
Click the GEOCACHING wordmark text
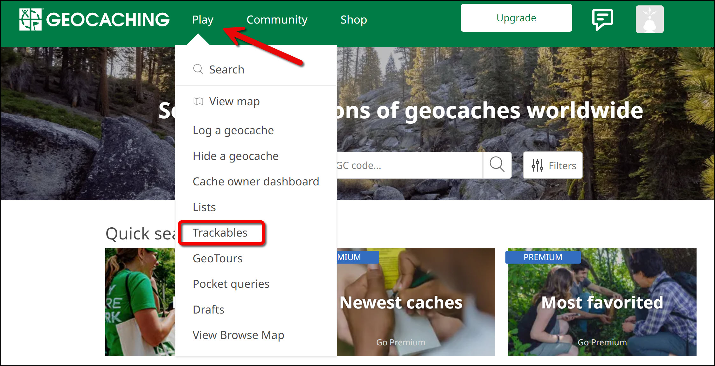click(108, 20)
